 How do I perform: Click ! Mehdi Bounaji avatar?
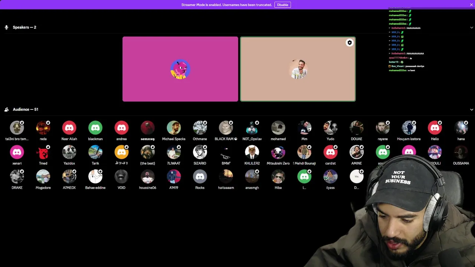point(304,152)
